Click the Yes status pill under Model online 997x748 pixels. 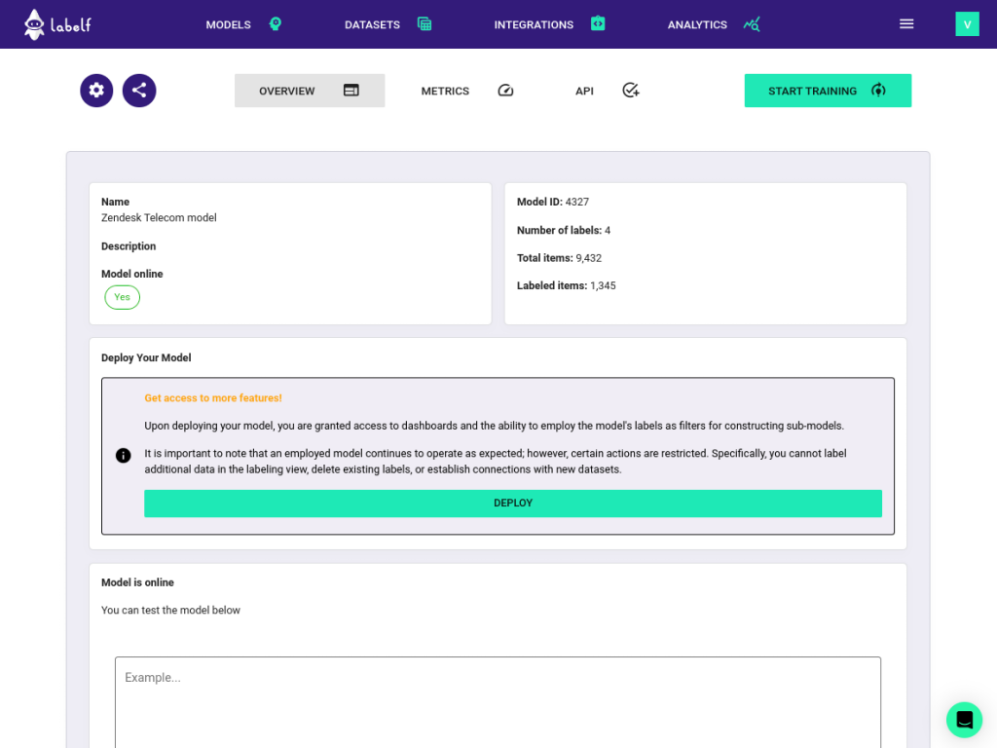click(122, 297)
